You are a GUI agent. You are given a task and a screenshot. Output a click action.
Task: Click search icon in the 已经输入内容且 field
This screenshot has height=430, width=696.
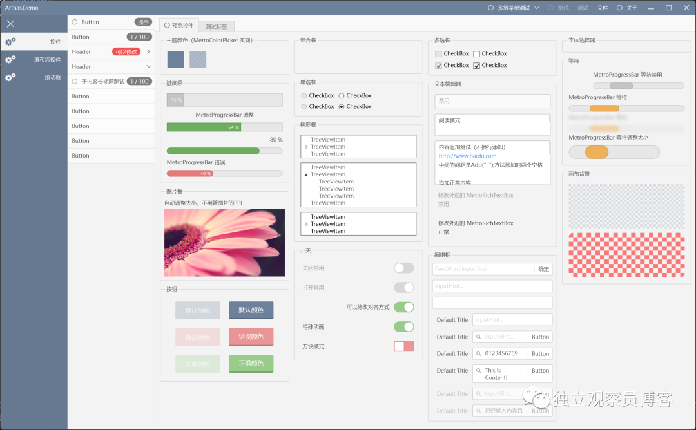pos(478,411)
